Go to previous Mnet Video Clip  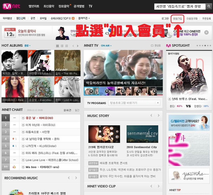[x=151, y=186]
